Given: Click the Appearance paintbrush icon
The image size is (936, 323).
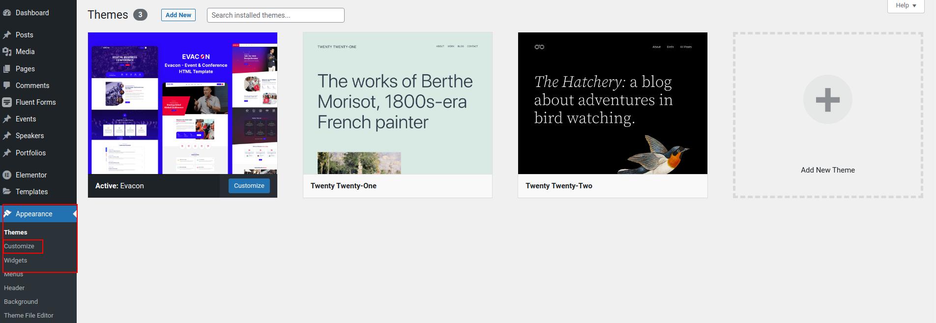Looking at the screenshot, I should (x=7, y=214).
